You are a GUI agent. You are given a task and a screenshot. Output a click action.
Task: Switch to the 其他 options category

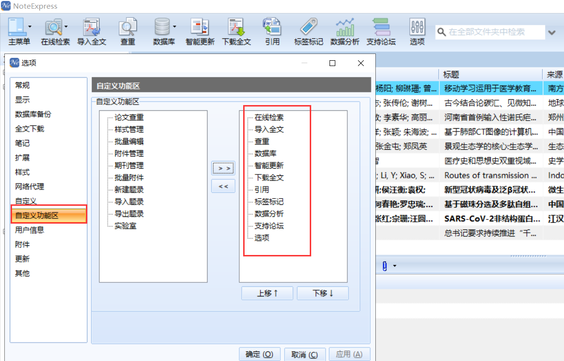[x=48, y=273]
